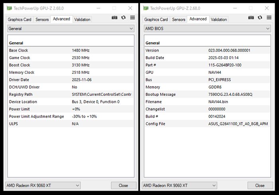Open the Sensors tab in the right window

pos(179,20)
